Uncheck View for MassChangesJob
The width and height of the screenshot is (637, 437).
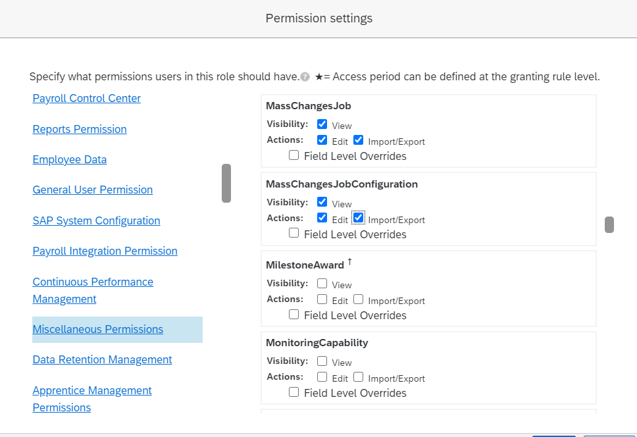point(322,124)
